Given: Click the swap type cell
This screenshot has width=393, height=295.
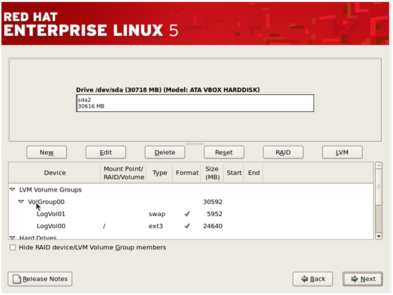Looking at the screenshot, I should [x=157, y=214].
